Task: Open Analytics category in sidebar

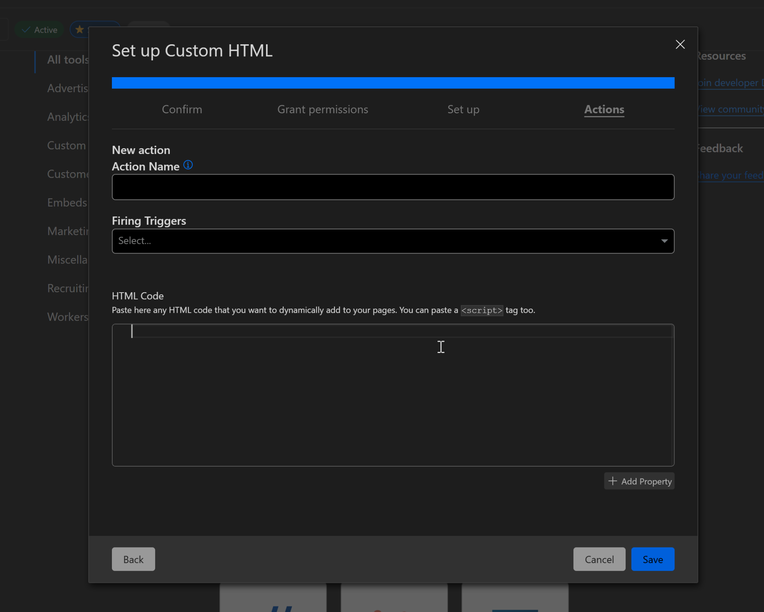Action: pos(68,117)
